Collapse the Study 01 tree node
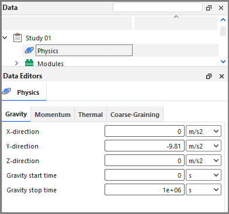The width and height of the screenshot is (229, 214). coord(5,37)
